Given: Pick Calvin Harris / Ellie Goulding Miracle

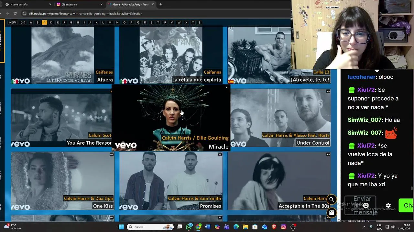Looking at the screenshot, I should 171,118.
